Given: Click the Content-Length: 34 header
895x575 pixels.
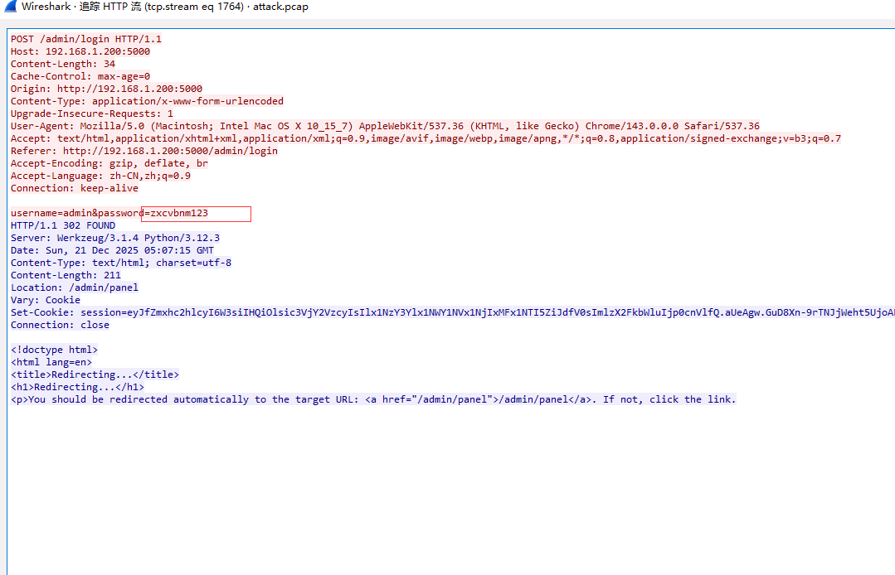Looking at the screenshot, I should 63,64.
